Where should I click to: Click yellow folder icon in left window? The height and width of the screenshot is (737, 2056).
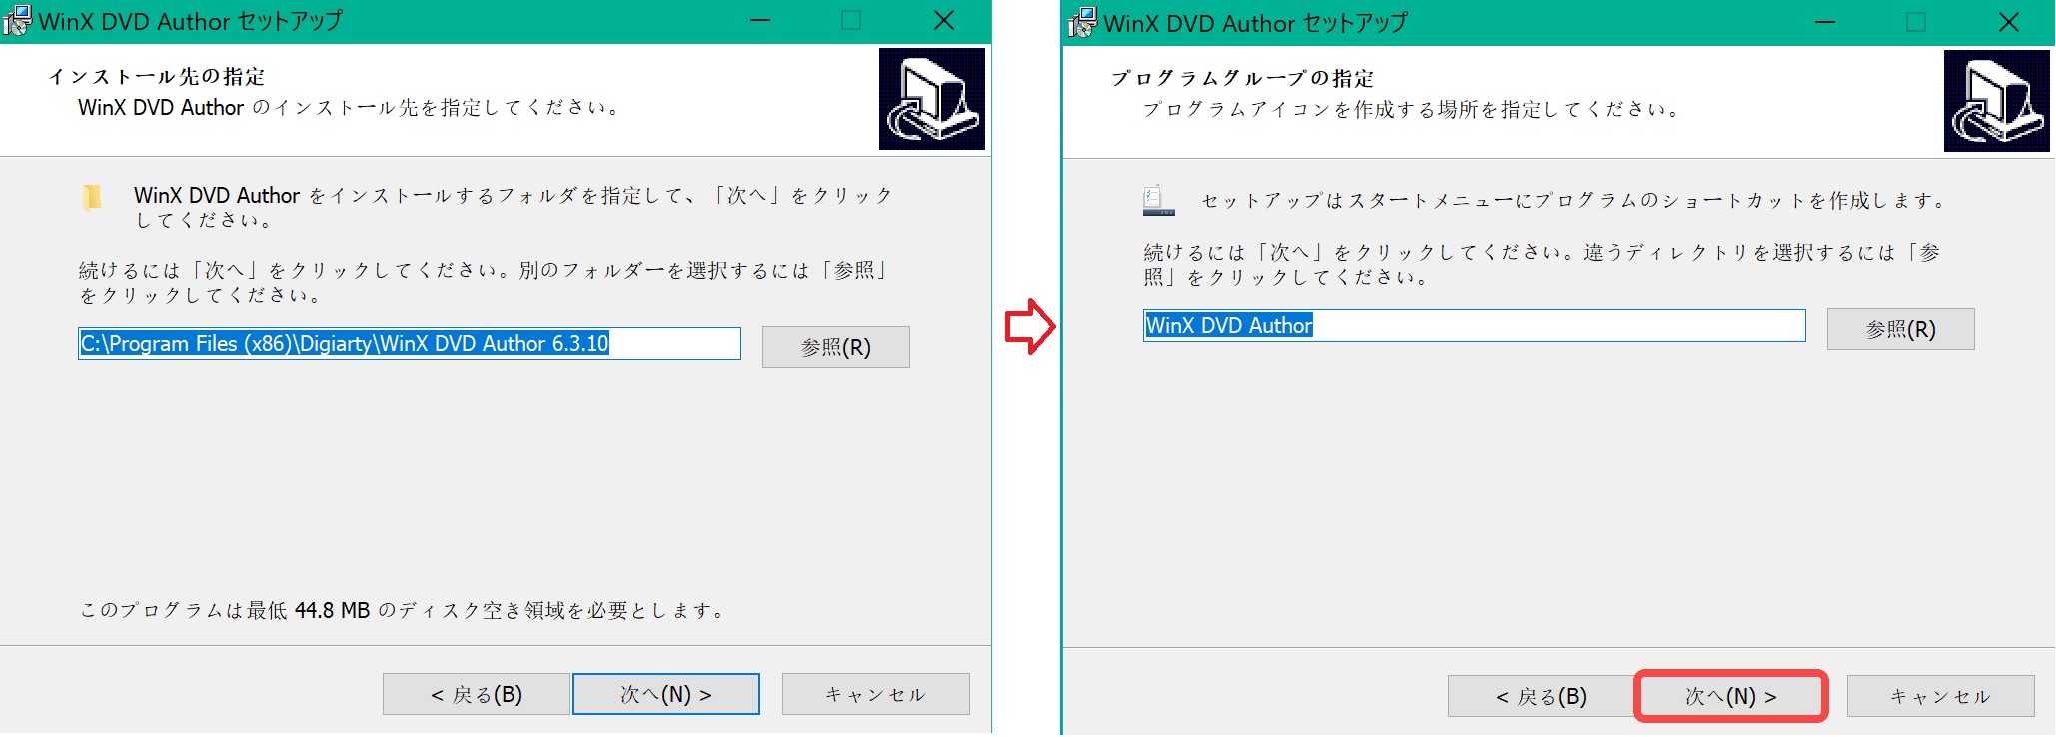pyautogui.click(x=92, y=197)
